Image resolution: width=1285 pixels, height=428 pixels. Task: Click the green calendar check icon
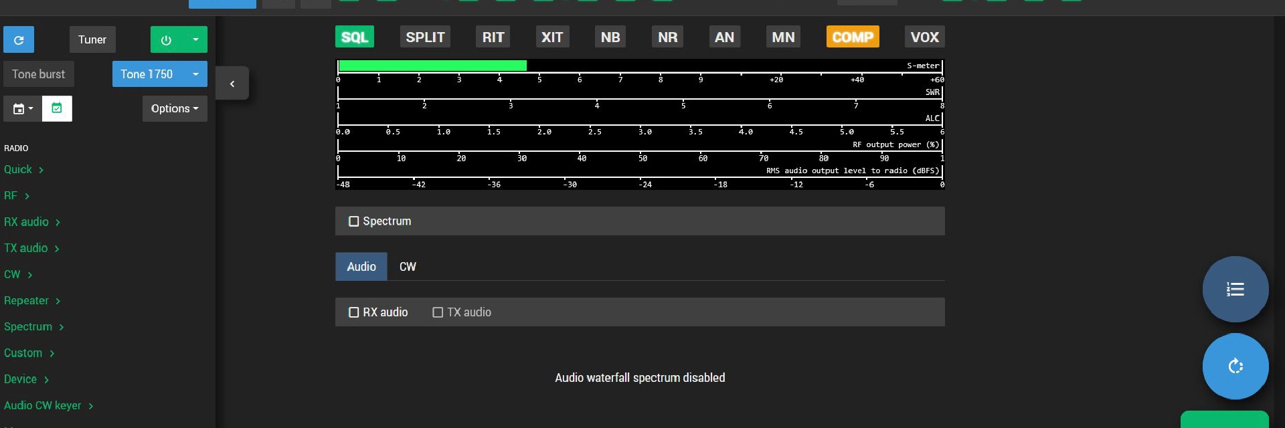tap(57, 108)
